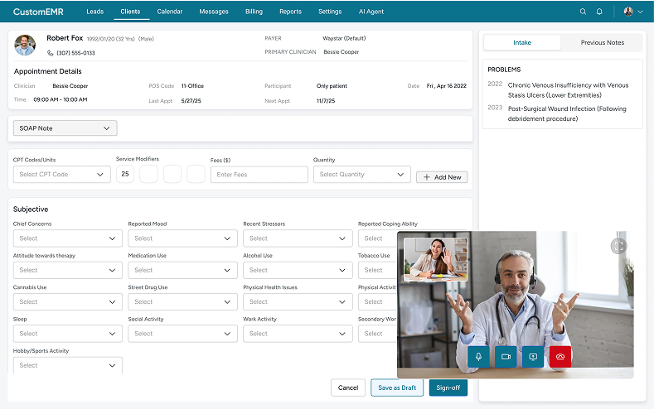Open the search icon in header
This screenshot has width=654, height=409.
(583, 12)
